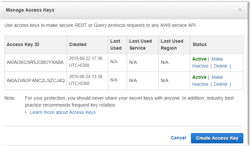Click the Access Key ID column header
The image size is (250, 146).
click(x=23, y=44)
